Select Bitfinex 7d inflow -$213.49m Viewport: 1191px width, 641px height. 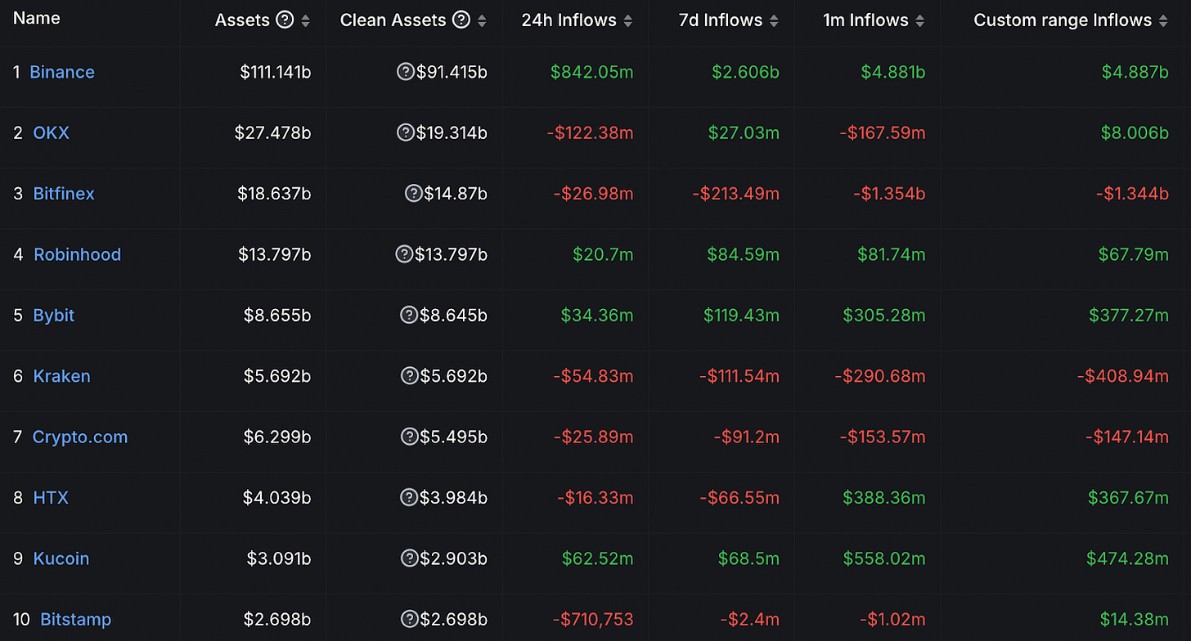(735, 194)
